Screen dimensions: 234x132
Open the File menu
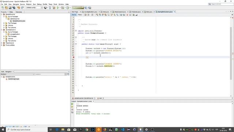2,4
